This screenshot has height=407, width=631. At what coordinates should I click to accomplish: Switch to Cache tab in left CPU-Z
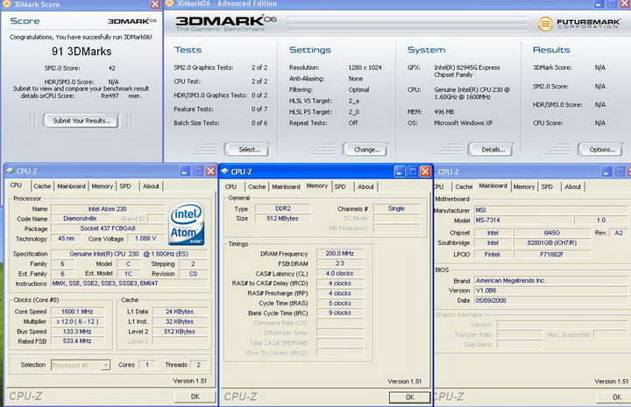[x=42, y=186]
